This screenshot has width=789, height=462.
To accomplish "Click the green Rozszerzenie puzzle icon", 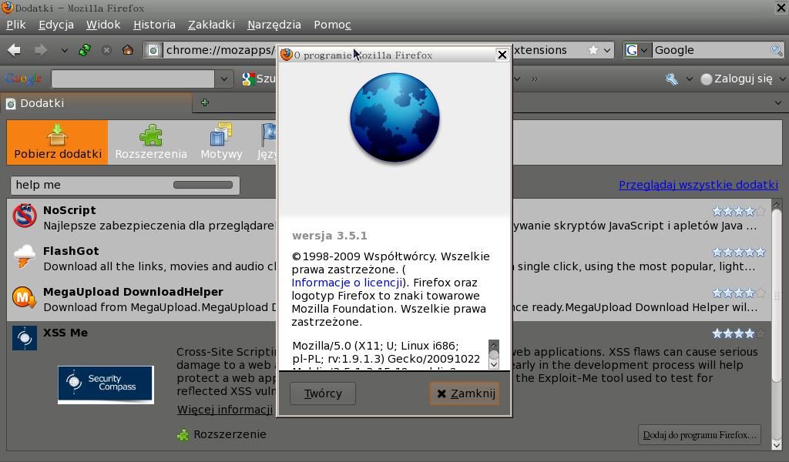I will pyautogui.click(x=183, y=435).
